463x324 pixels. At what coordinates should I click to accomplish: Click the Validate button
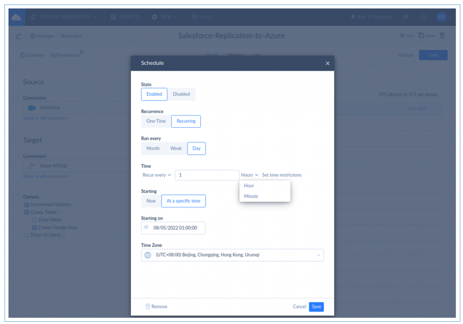click(x=406, y=55)
